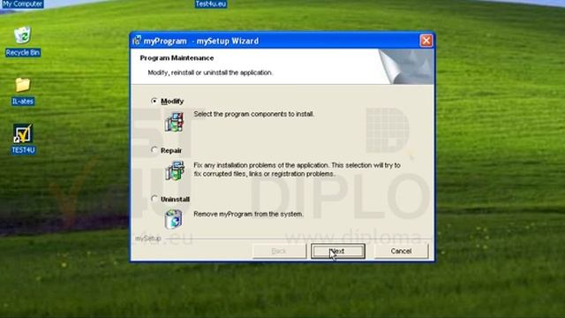The height and width of the screenshot is (318, 565).
Task: Click the installer icon in title bar
Action: click(136, 41)
